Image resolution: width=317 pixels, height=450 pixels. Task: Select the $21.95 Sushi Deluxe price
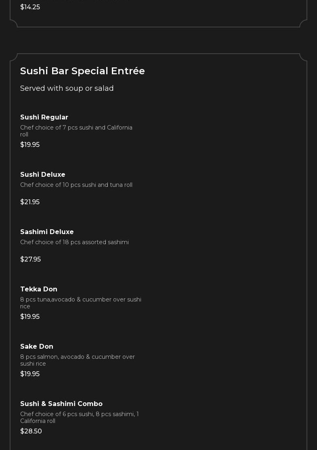[x=30, y=202]
